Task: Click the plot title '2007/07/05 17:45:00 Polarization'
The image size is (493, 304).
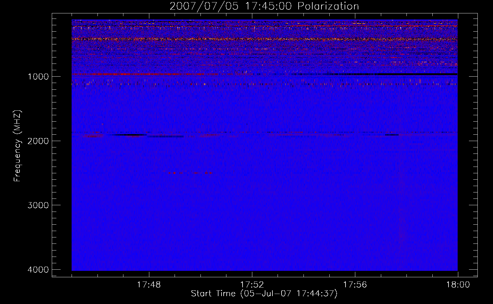Action: tap(264, 6)
